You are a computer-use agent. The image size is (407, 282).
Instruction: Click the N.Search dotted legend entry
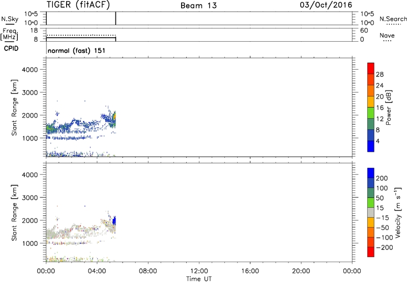click(x=393, y=19)
